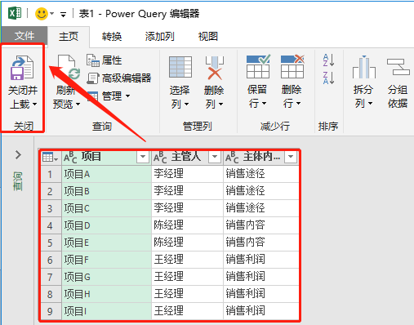Image resolution: width=414 pixels, height=325 pixels.
Task: Open the 选择列 dropdown arrow
Action: (186, 104)
